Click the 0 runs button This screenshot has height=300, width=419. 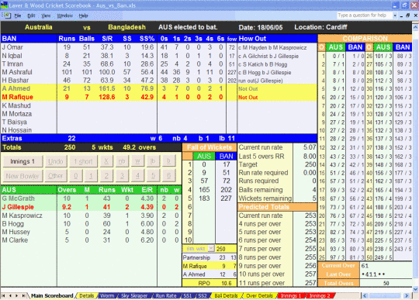(x=75, y=176)
